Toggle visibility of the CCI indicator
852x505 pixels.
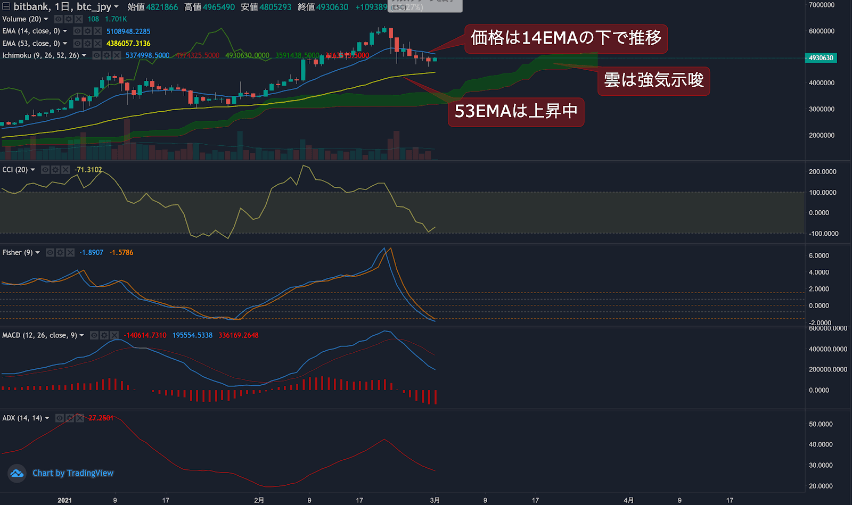45,170
